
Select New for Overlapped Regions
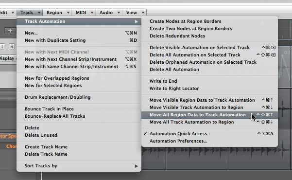coord(79,78)
